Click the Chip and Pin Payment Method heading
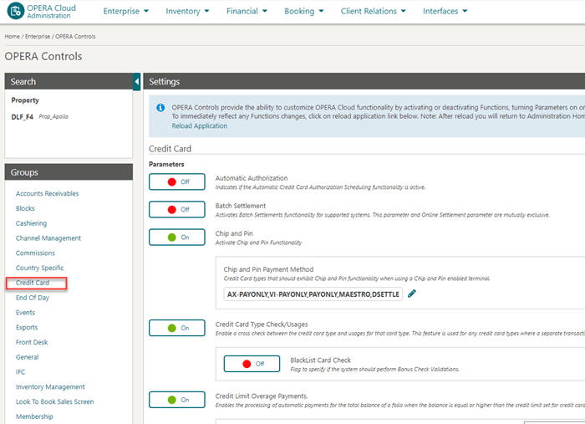585x424 pixels. pos(268,269)
